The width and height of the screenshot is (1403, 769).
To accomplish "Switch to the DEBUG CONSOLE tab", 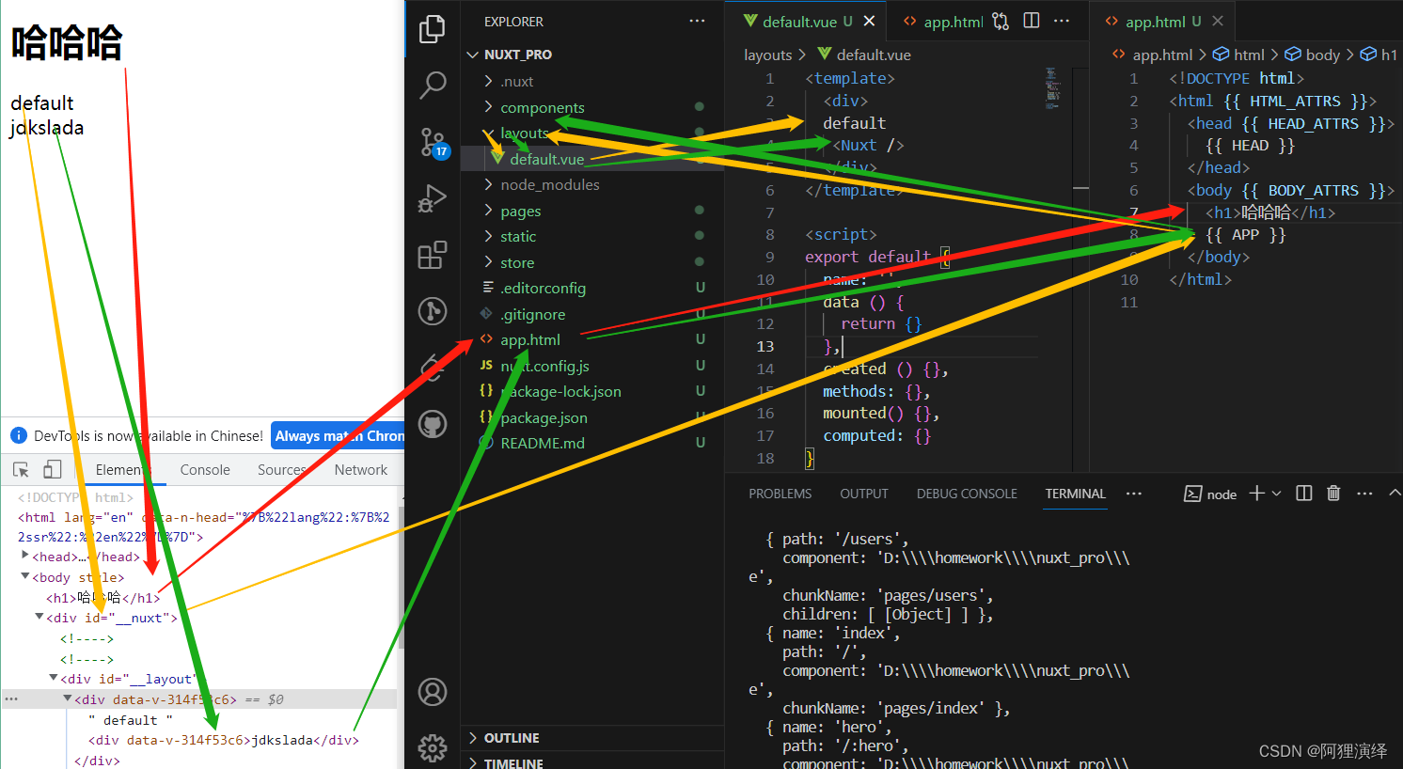I will point(967,494).
